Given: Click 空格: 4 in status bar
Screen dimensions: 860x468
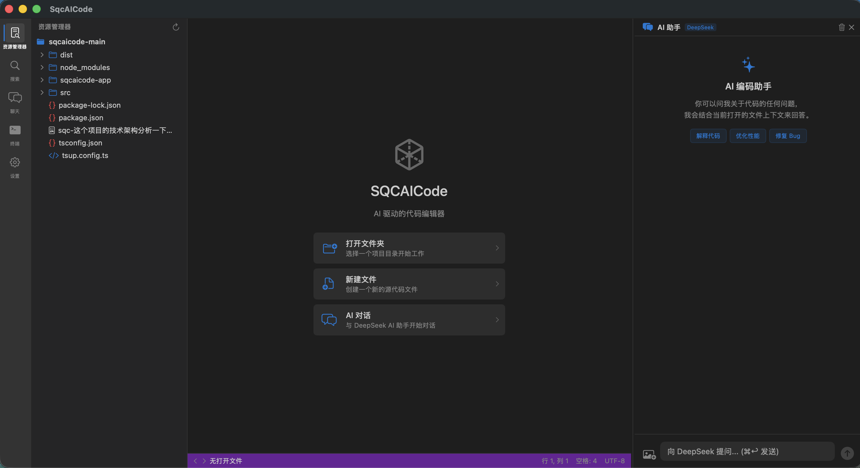Looking at the screenshot, I should 586,461.
